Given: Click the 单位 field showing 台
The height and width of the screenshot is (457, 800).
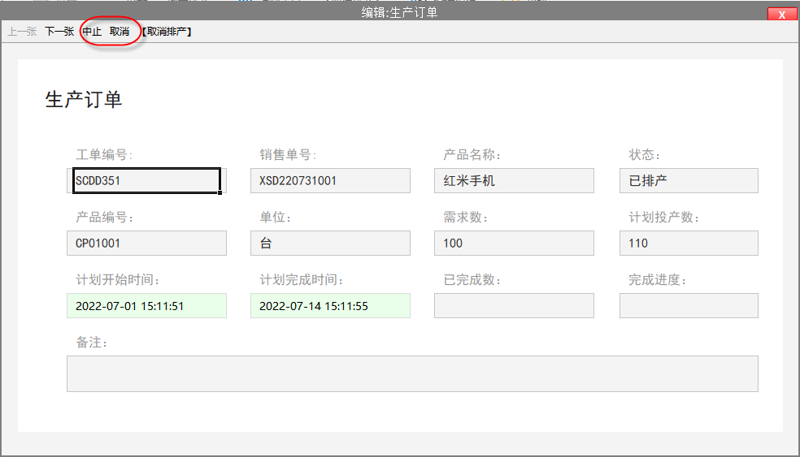Looking at the screenshot, I should coord(330,243).
